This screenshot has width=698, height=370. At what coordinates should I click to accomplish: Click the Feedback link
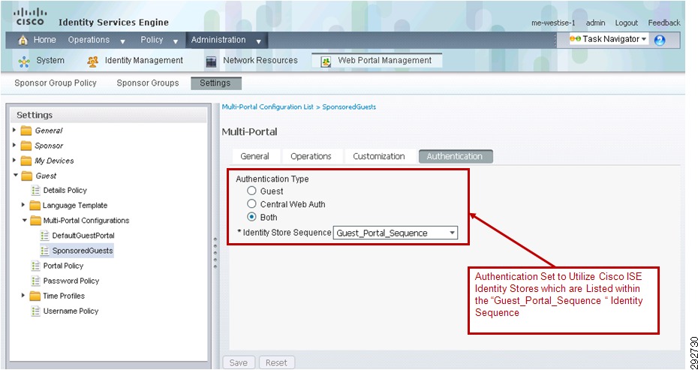[x=663, y=23]
